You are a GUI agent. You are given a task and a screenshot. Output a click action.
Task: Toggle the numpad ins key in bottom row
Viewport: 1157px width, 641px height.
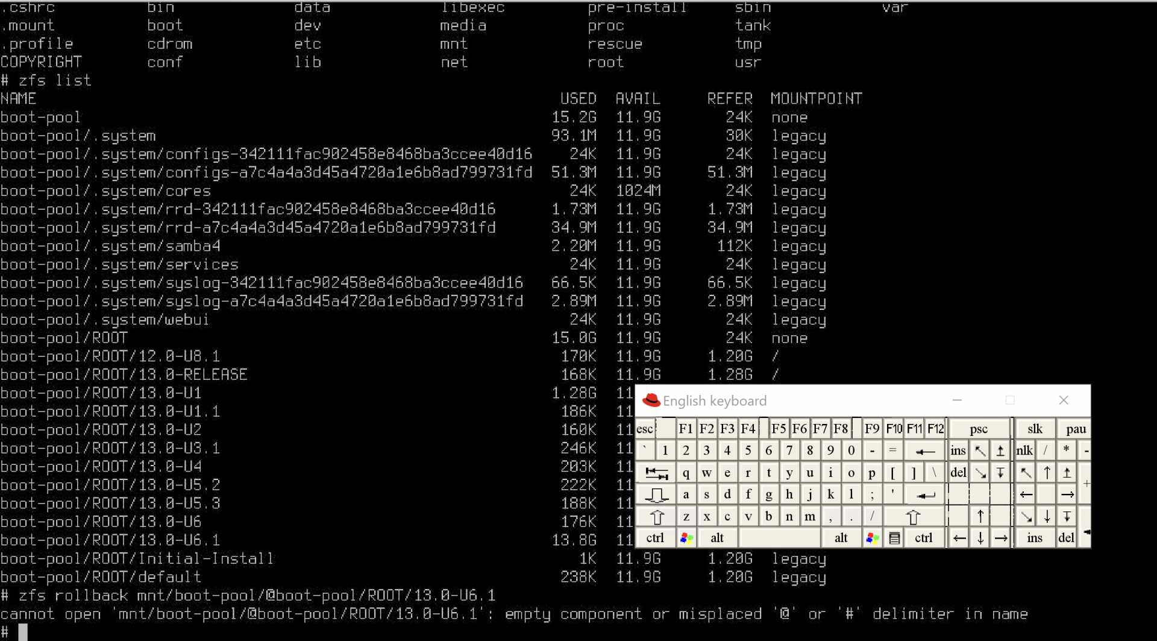click(1035, 538)
